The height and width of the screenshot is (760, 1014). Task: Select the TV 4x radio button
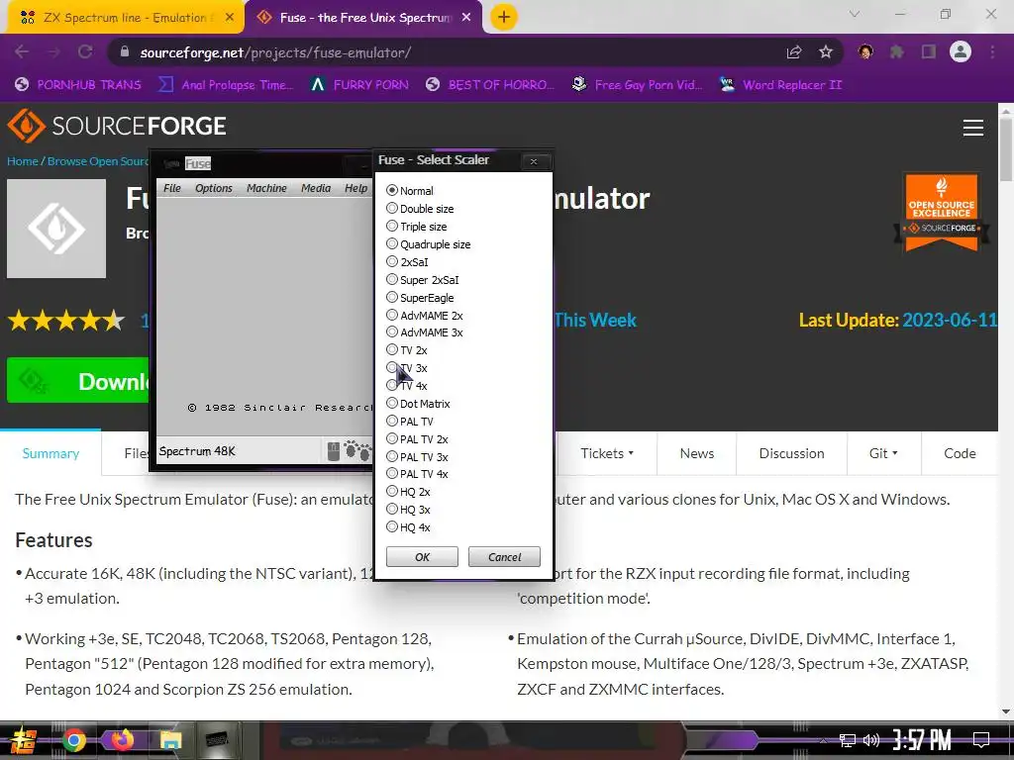tap(392, 385)
